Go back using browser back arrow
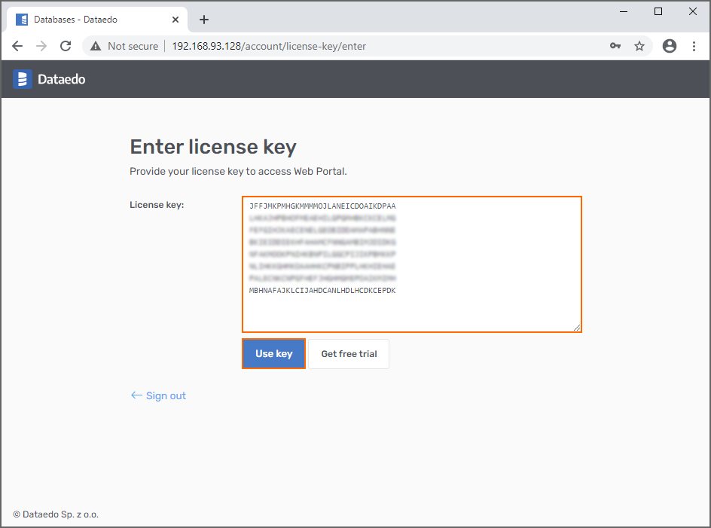The height and width of the screenshot is (528, 711). (17, 46)
